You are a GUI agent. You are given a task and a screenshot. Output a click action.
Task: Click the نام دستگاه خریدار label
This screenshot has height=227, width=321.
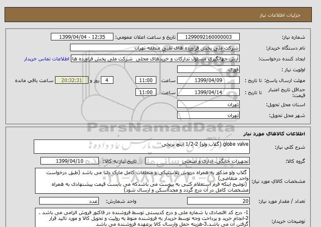[x=286, y=48]
